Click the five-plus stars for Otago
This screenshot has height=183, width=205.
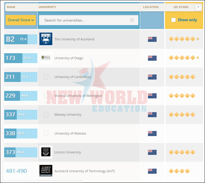(184, 57)
